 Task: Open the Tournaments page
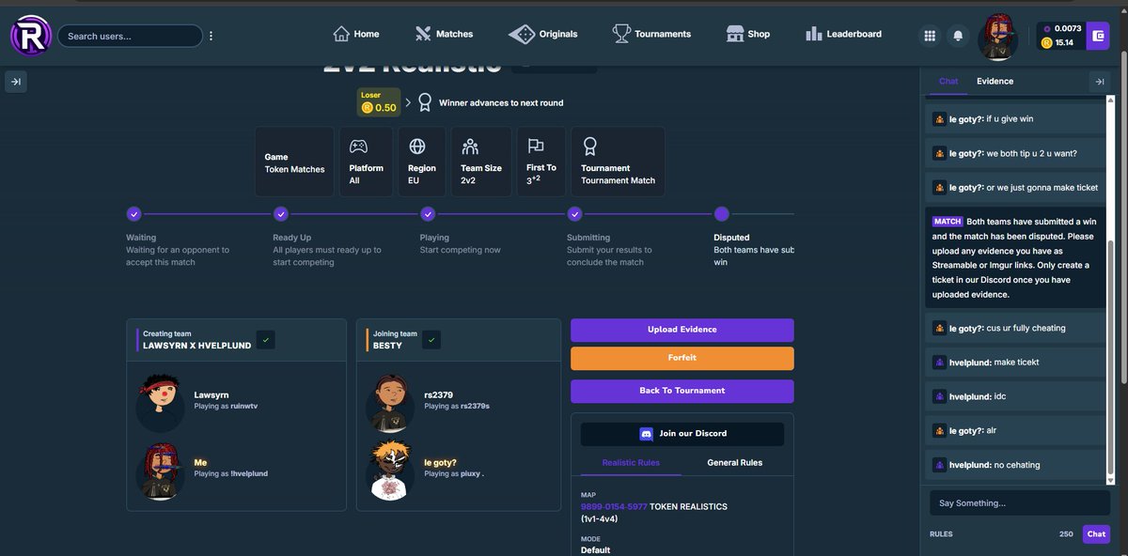click(651, 34)
